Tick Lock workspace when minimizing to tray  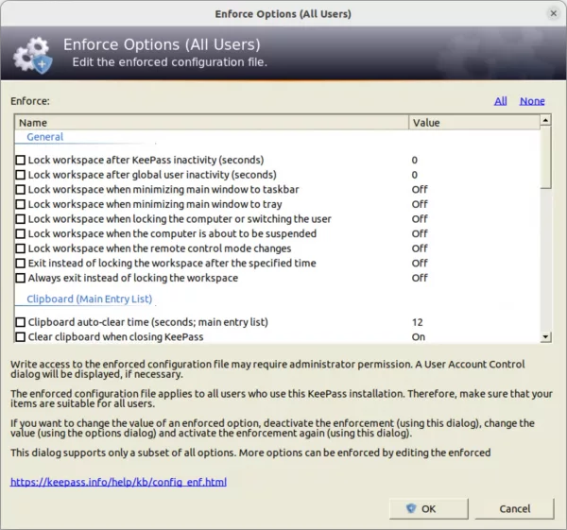(x=21, y=204)
